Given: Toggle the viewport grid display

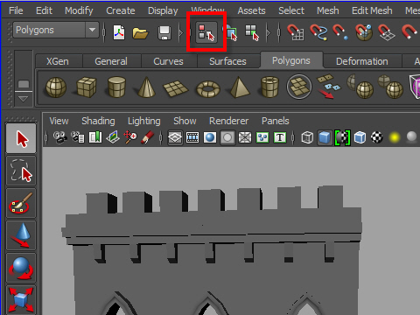Looking at the screenshot, I should click(x=175, y=137).
